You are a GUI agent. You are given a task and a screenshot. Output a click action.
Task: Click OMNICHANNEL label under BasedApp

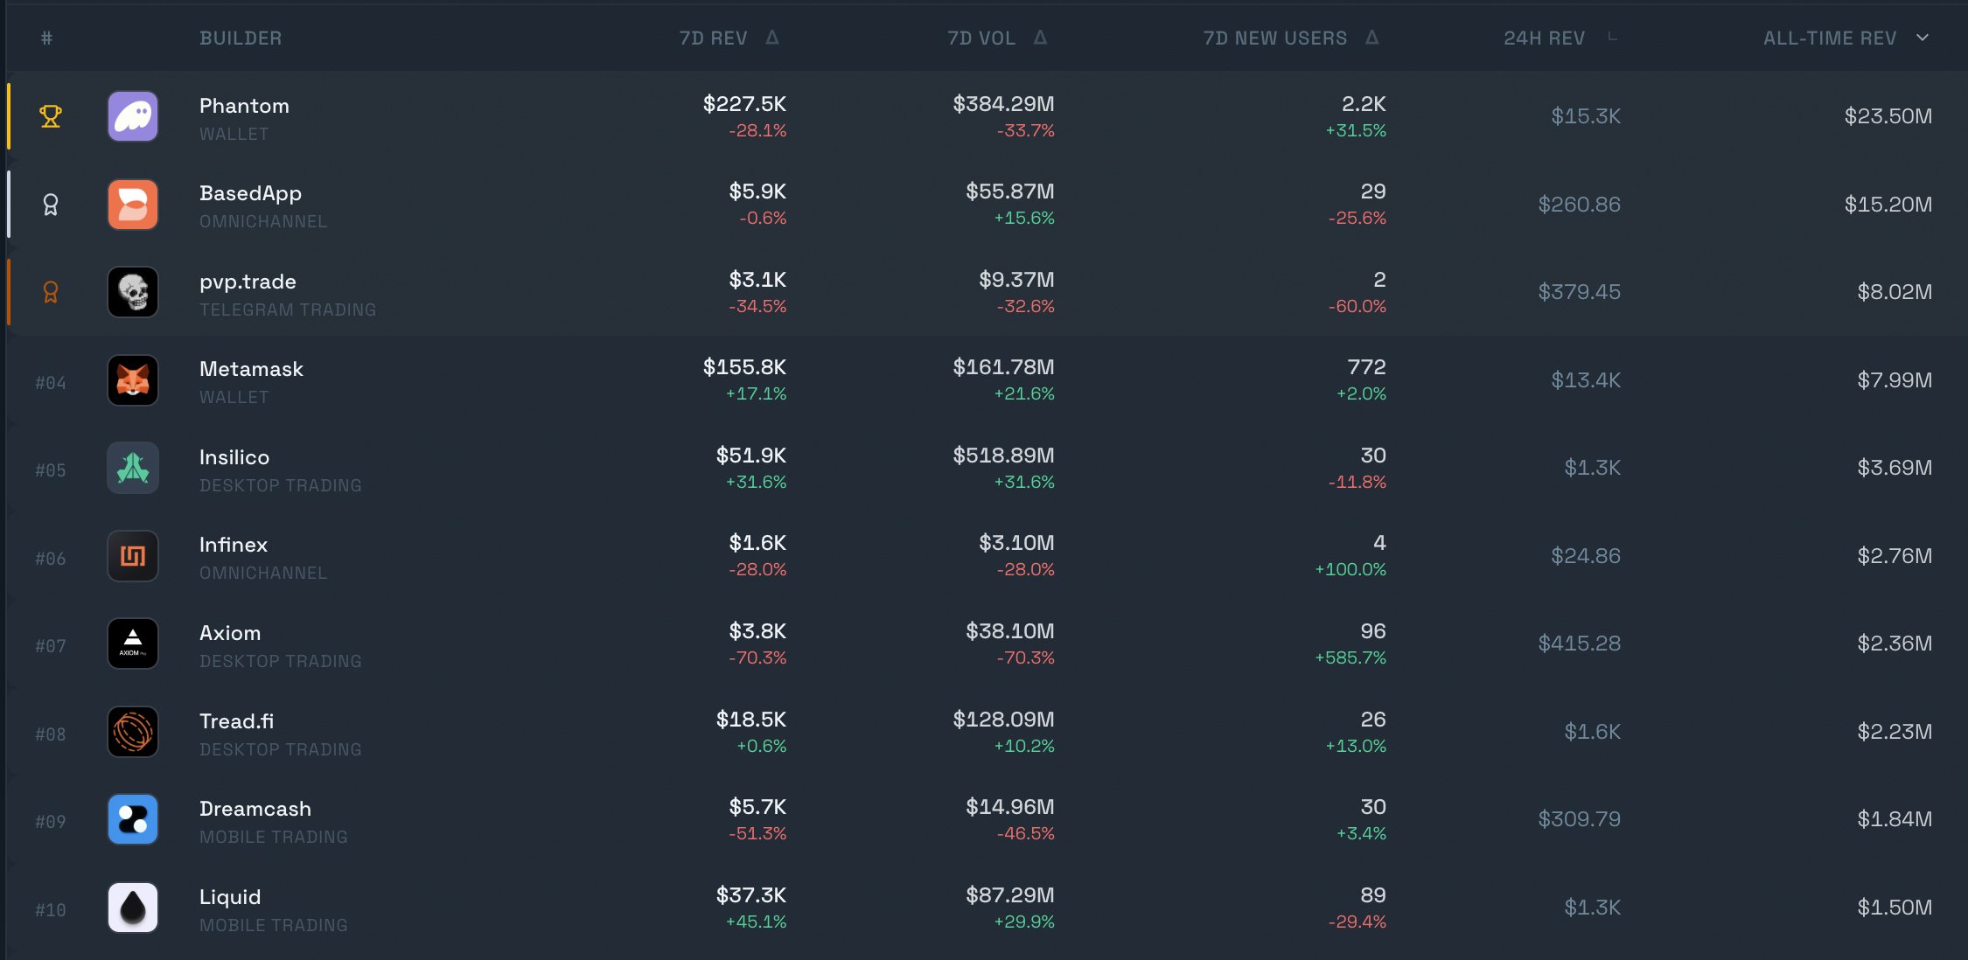point(263,221)
